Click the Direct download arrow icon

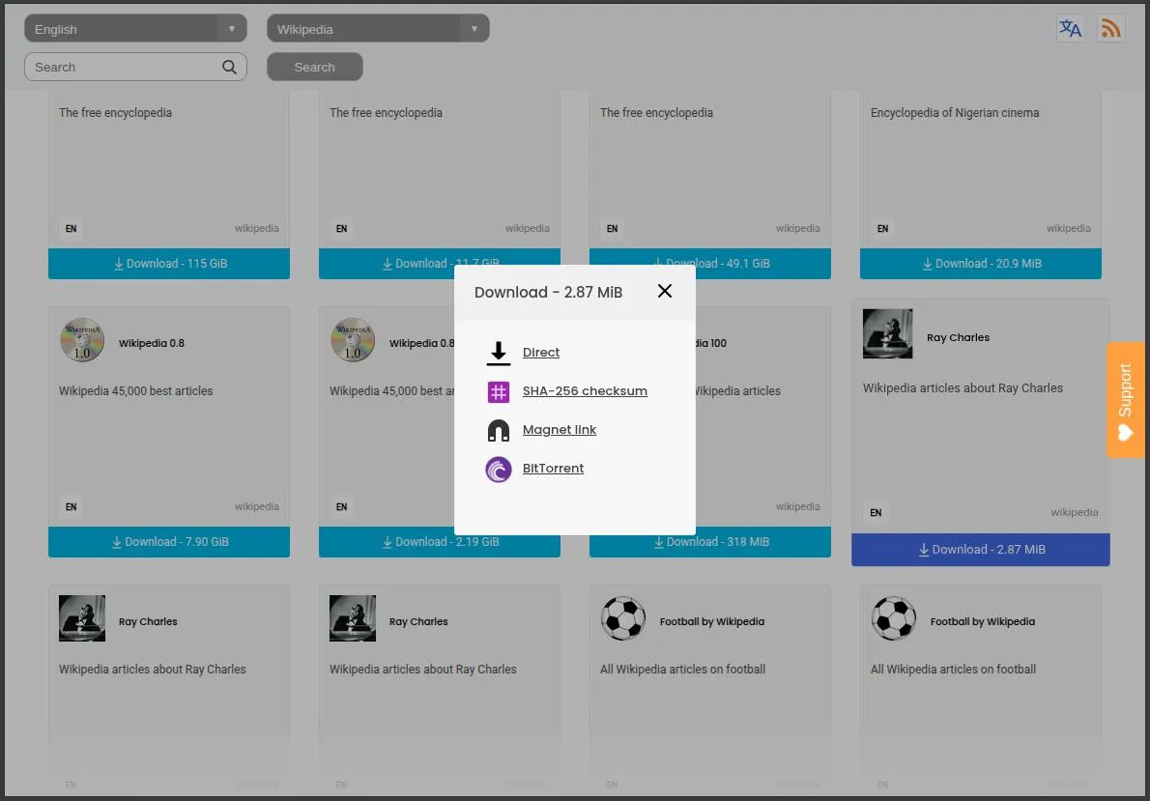click(x=499, y=353)
